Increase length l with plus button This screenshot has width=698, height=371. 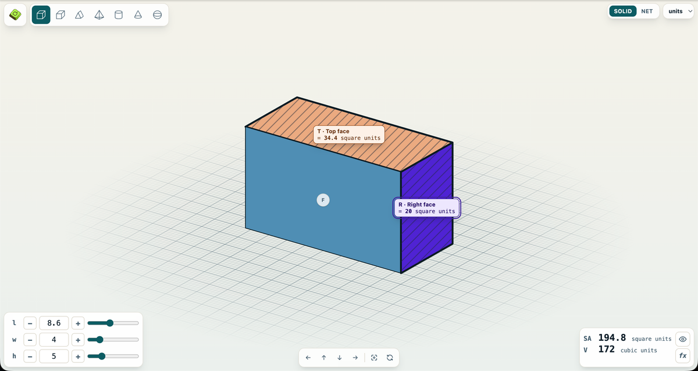tap(77, 323)
